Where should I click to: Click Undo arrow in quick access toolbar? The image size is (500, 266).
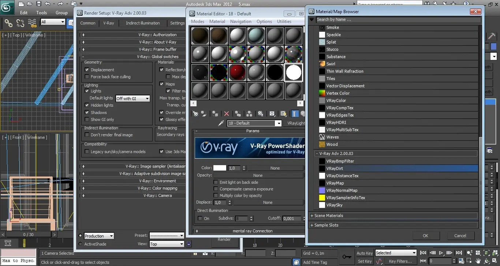pyautogui.click(x=47, y=4)
